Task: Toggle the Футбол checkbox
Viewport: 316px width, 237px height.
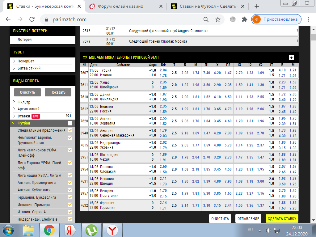Action: 70,123
